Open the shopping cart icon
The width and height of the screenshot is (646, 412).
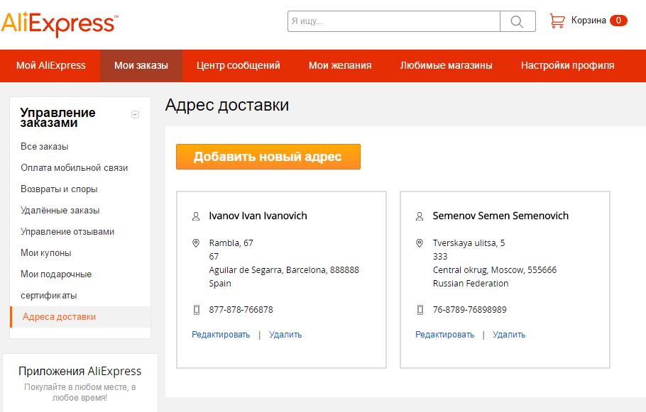tap(557, 21)
